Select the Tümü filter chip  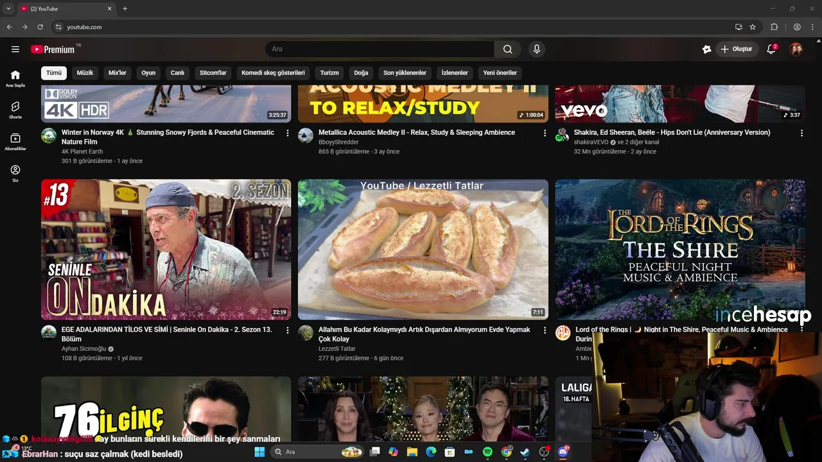[54, 73]
